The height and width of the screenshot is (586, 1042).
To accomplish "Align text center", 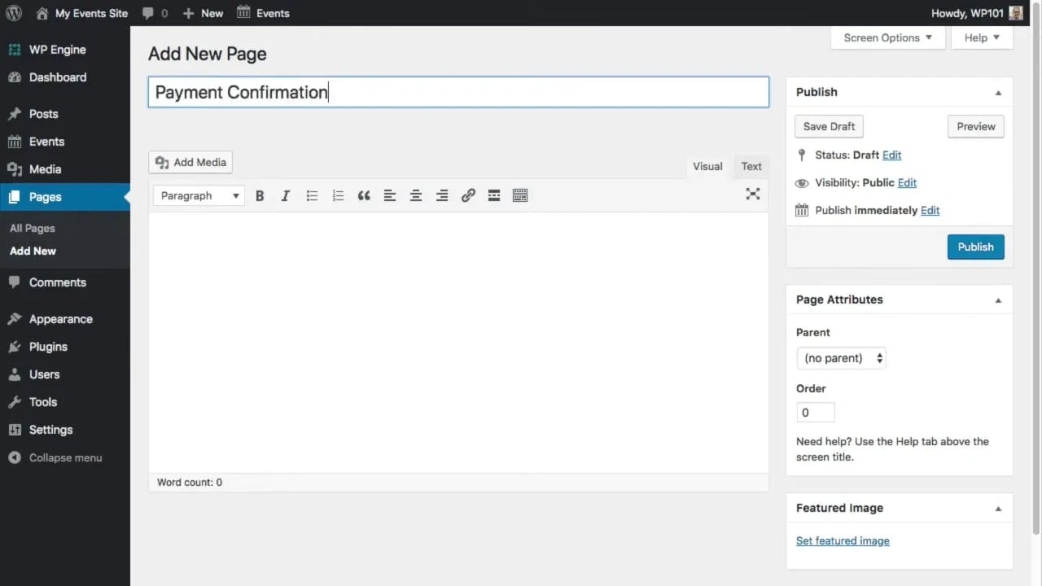I will point(416,195).
